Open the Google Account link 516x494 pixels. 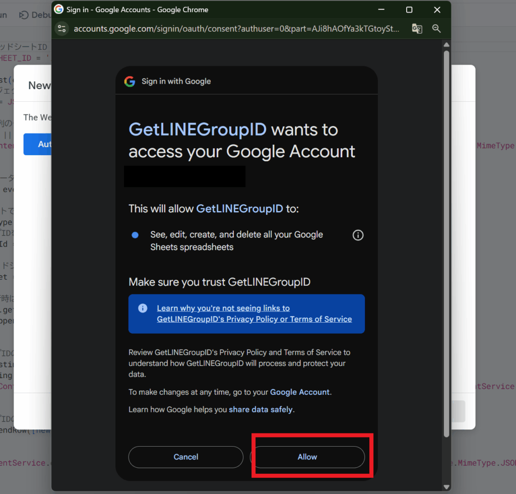pyautogui.click(x=299, y=392)
